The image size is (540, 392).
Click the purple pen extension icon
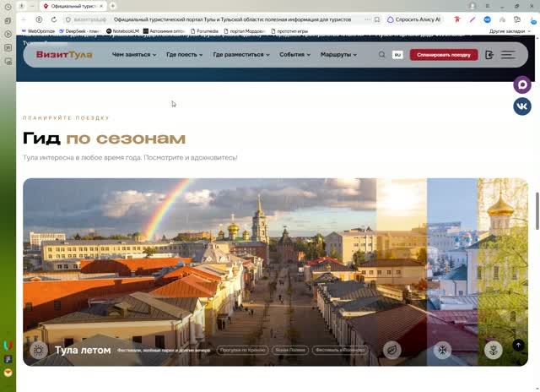[x=472, y=19]
